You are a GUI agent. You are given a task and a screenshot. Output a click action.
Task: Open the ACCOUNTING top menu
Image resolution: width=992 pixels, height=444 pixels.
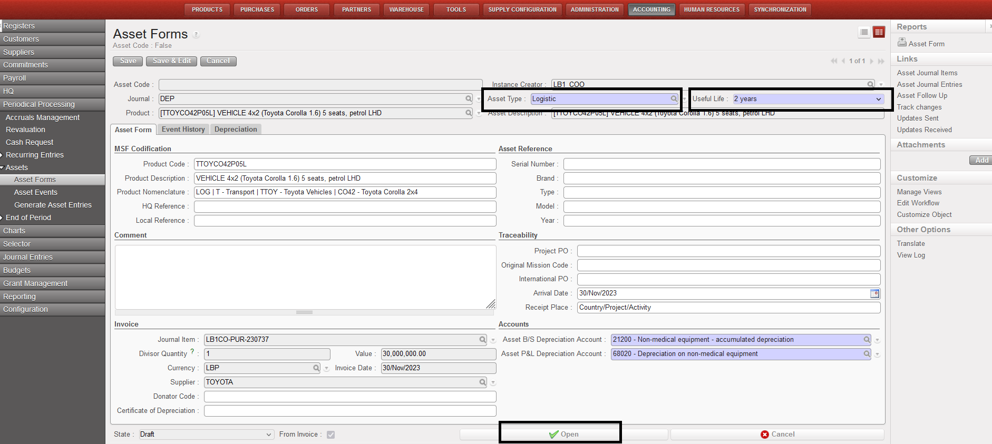click(651, 9)
